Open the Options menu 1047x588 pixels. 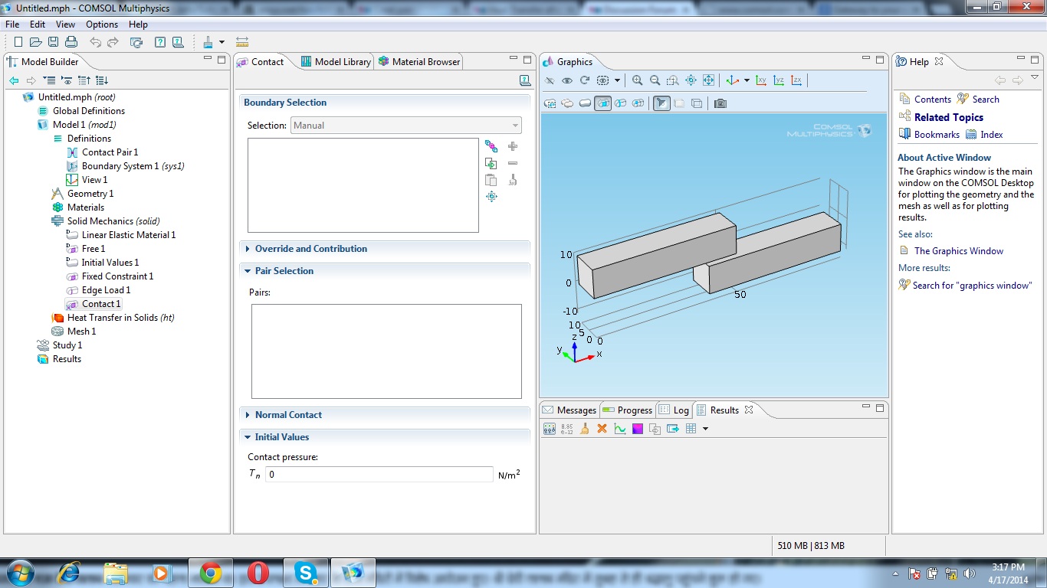(101, 24)
